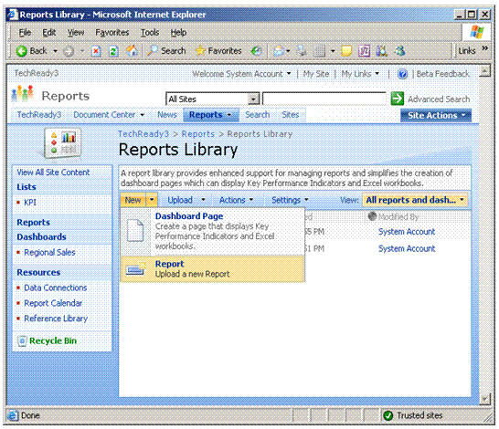499x429 pixels.
Task: Open the Settings dropdown menu
Action: tap(290, 200)
